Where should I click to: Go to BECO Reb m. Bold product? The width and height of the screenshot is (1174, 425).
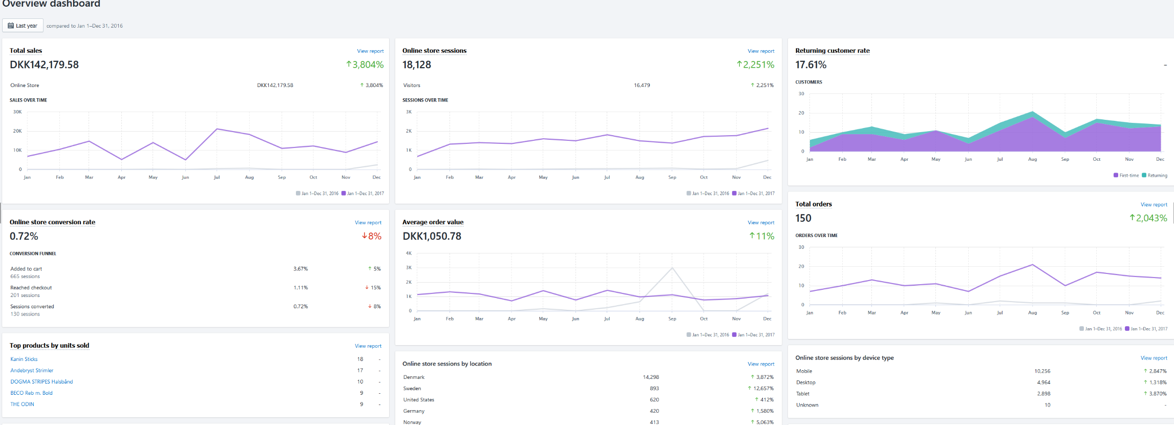click(x=31, y=393)
